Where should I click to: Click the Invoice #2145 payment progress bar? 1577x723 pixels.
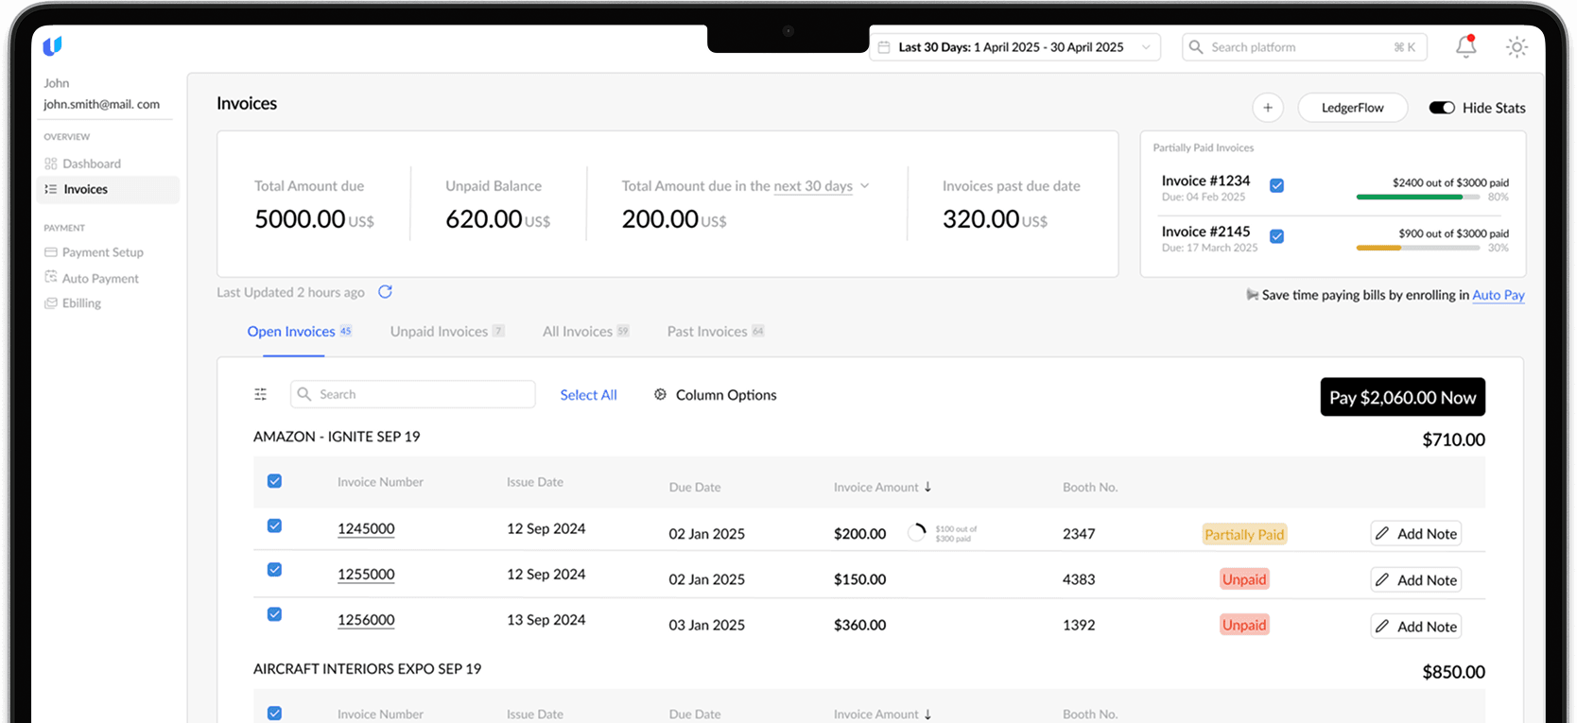click(x=1417, y=248)
